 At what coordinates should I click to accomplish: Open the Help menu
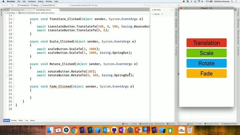click(x=56, y=1)
